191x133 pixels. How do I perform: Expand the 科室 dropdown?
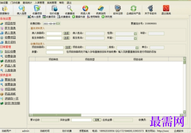135,38
